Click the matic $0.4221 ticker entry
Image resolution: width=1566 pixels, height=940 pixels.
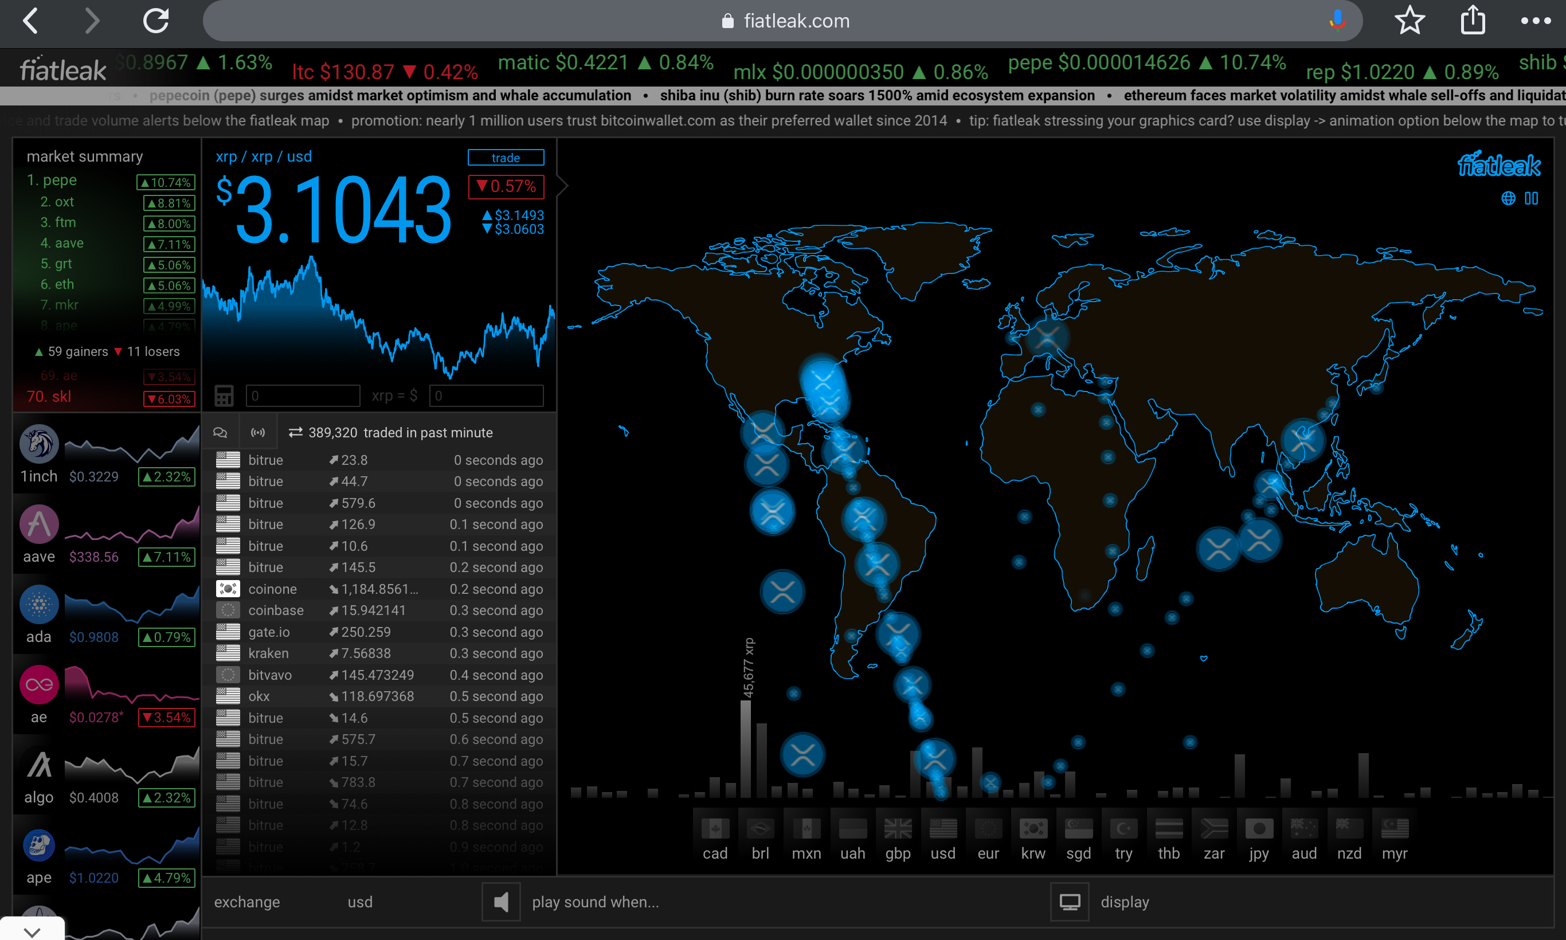pos(606,62)
